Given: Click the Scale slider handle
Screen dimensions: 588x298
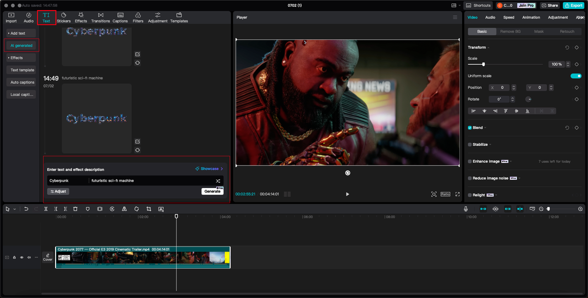Looking at the screenshot, I should click(x=483, y=64).
